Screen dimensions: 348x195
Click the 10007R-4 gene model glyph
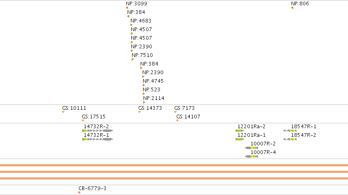[x=251, y=156]
